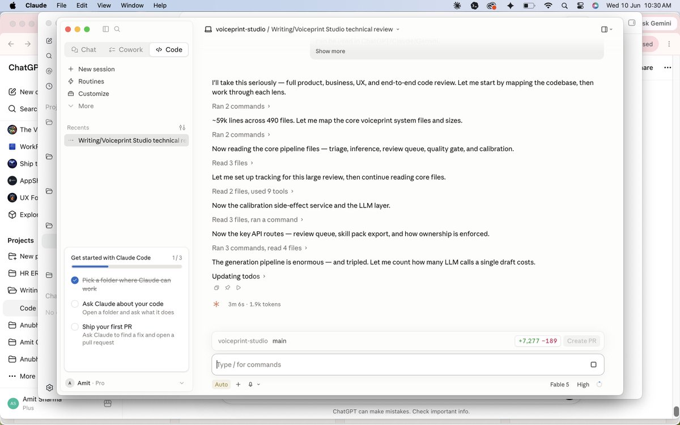Image resolution: width=680 pixels, height=425 pixels.
Task: Expand the first 'Ran 2 commands' row
Action: coord(241,106)
